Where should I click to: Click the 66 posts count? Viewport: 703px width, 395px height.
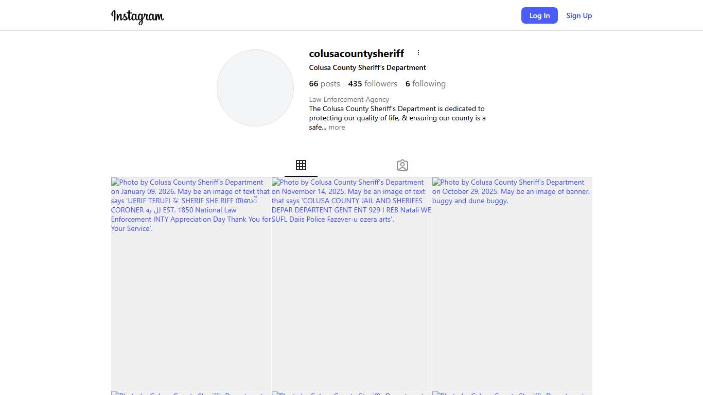click(324, 84)
